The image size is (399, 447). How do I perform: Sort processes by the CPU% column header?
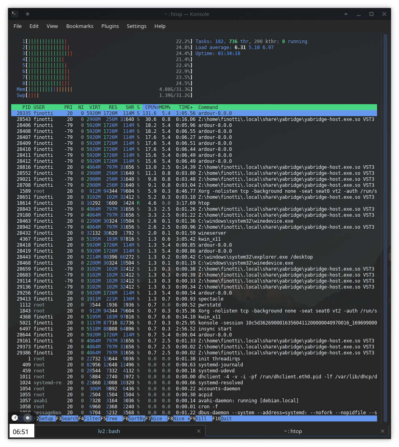(151, 107)
